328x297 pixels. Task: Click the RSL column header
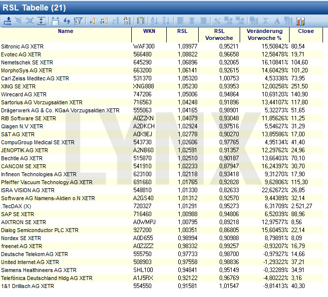182,34
